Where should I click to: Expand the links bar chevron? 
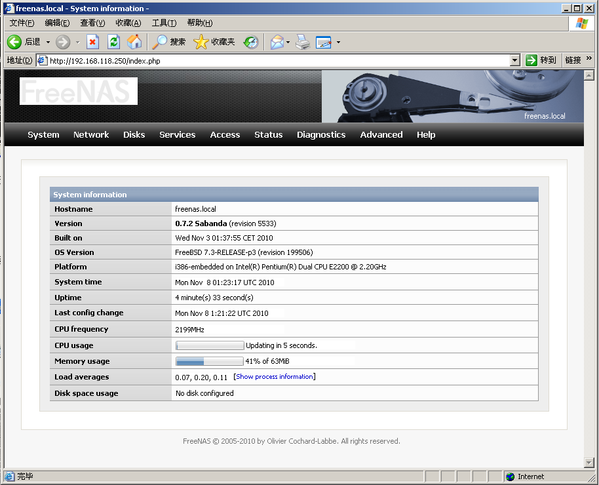tap(589, 58)
